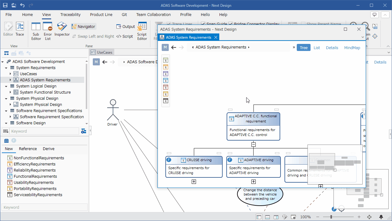The width and height of the screenshot is (392, 221).
Task: Switch to the Reference toolbox tab
Action: pos(28,149)
